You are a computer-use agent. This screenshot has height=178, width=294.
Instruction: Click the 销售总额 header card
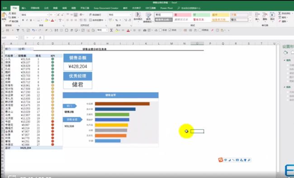(78, 58)
